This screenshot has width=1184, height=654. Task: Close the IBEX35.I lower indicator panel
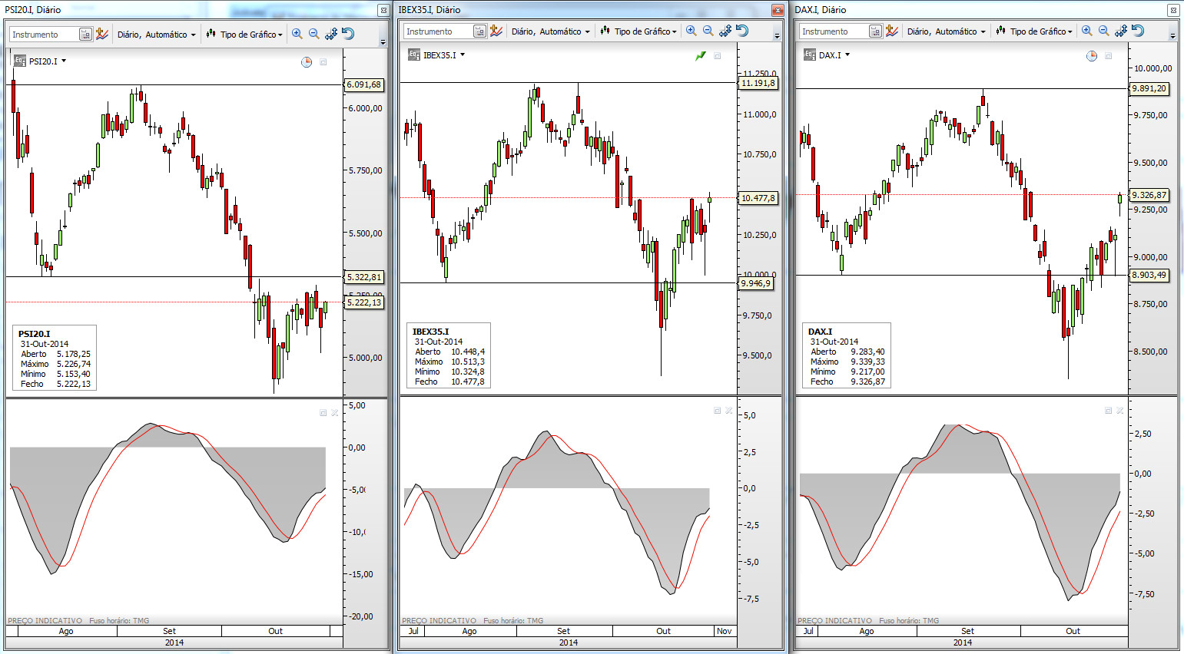(729, 411)
